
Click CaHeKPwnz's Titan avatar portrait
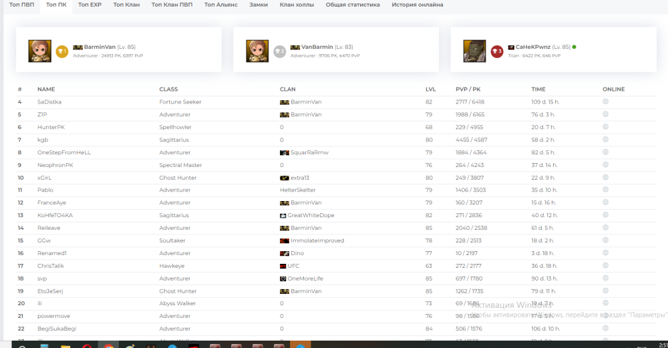(x=474, y=51)
